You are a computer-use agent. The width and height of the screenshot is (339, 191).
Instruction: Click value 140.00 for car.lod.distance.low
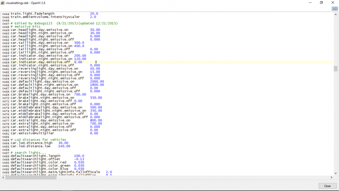click(64, 146)
